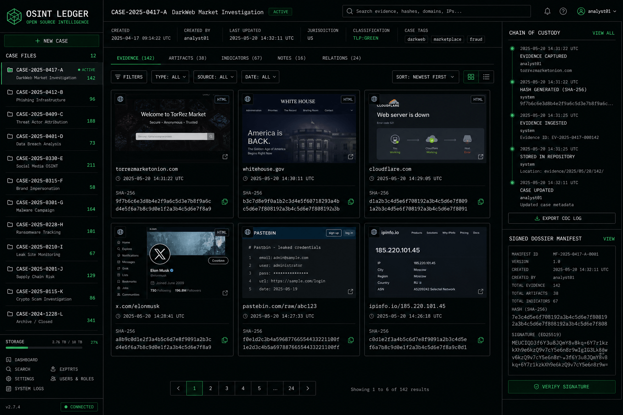Image resolution: width=623 pixels, height=415 pixels.
Task: Open case CASE-2025-0301-G Malware Campaign
Action: tap(52, 206)
